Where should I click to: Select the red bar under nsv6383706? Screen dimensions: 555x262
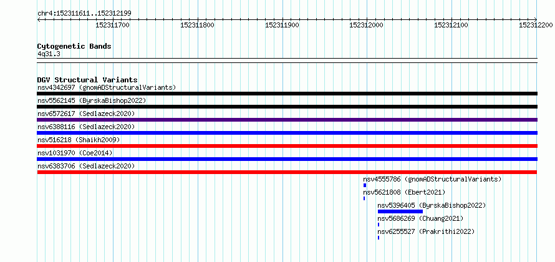click(287, 172)
